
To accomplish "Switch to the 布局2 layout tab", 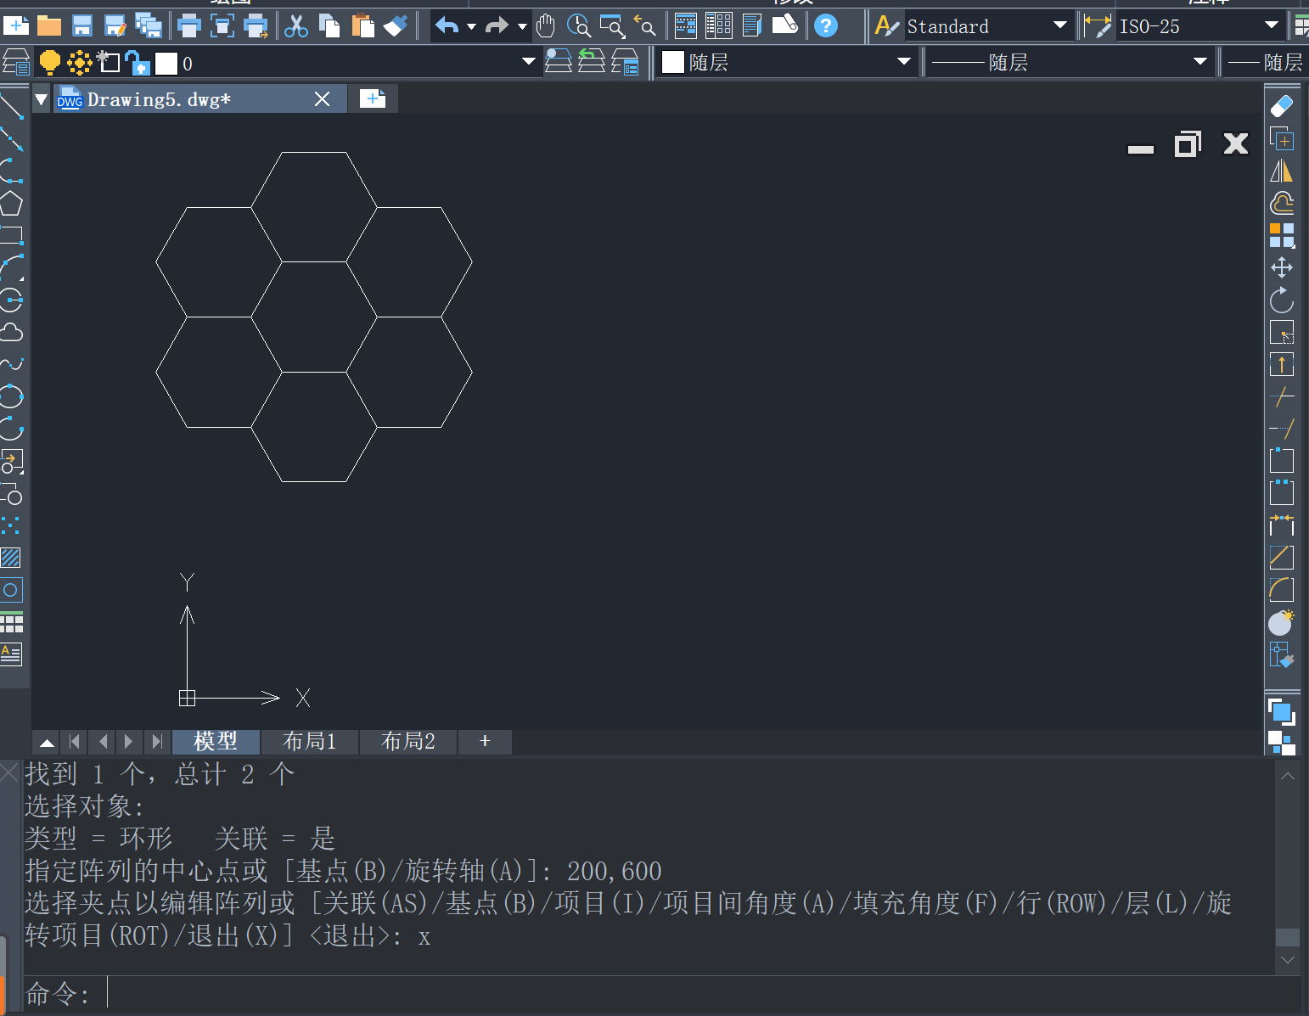I will tap(408, 742).
